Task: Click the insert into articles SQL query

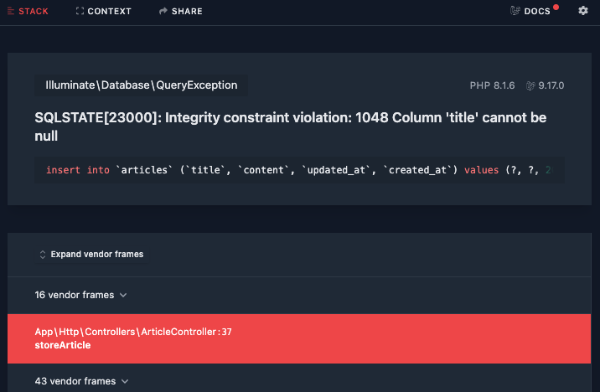Action: coord(299,170)
